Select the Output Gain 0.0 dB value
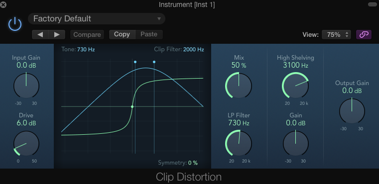 352,91
